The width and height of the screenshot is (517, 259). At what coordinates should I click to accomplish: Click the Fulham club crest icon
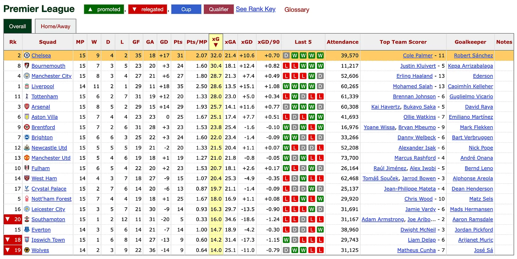(x=27, y=168)
